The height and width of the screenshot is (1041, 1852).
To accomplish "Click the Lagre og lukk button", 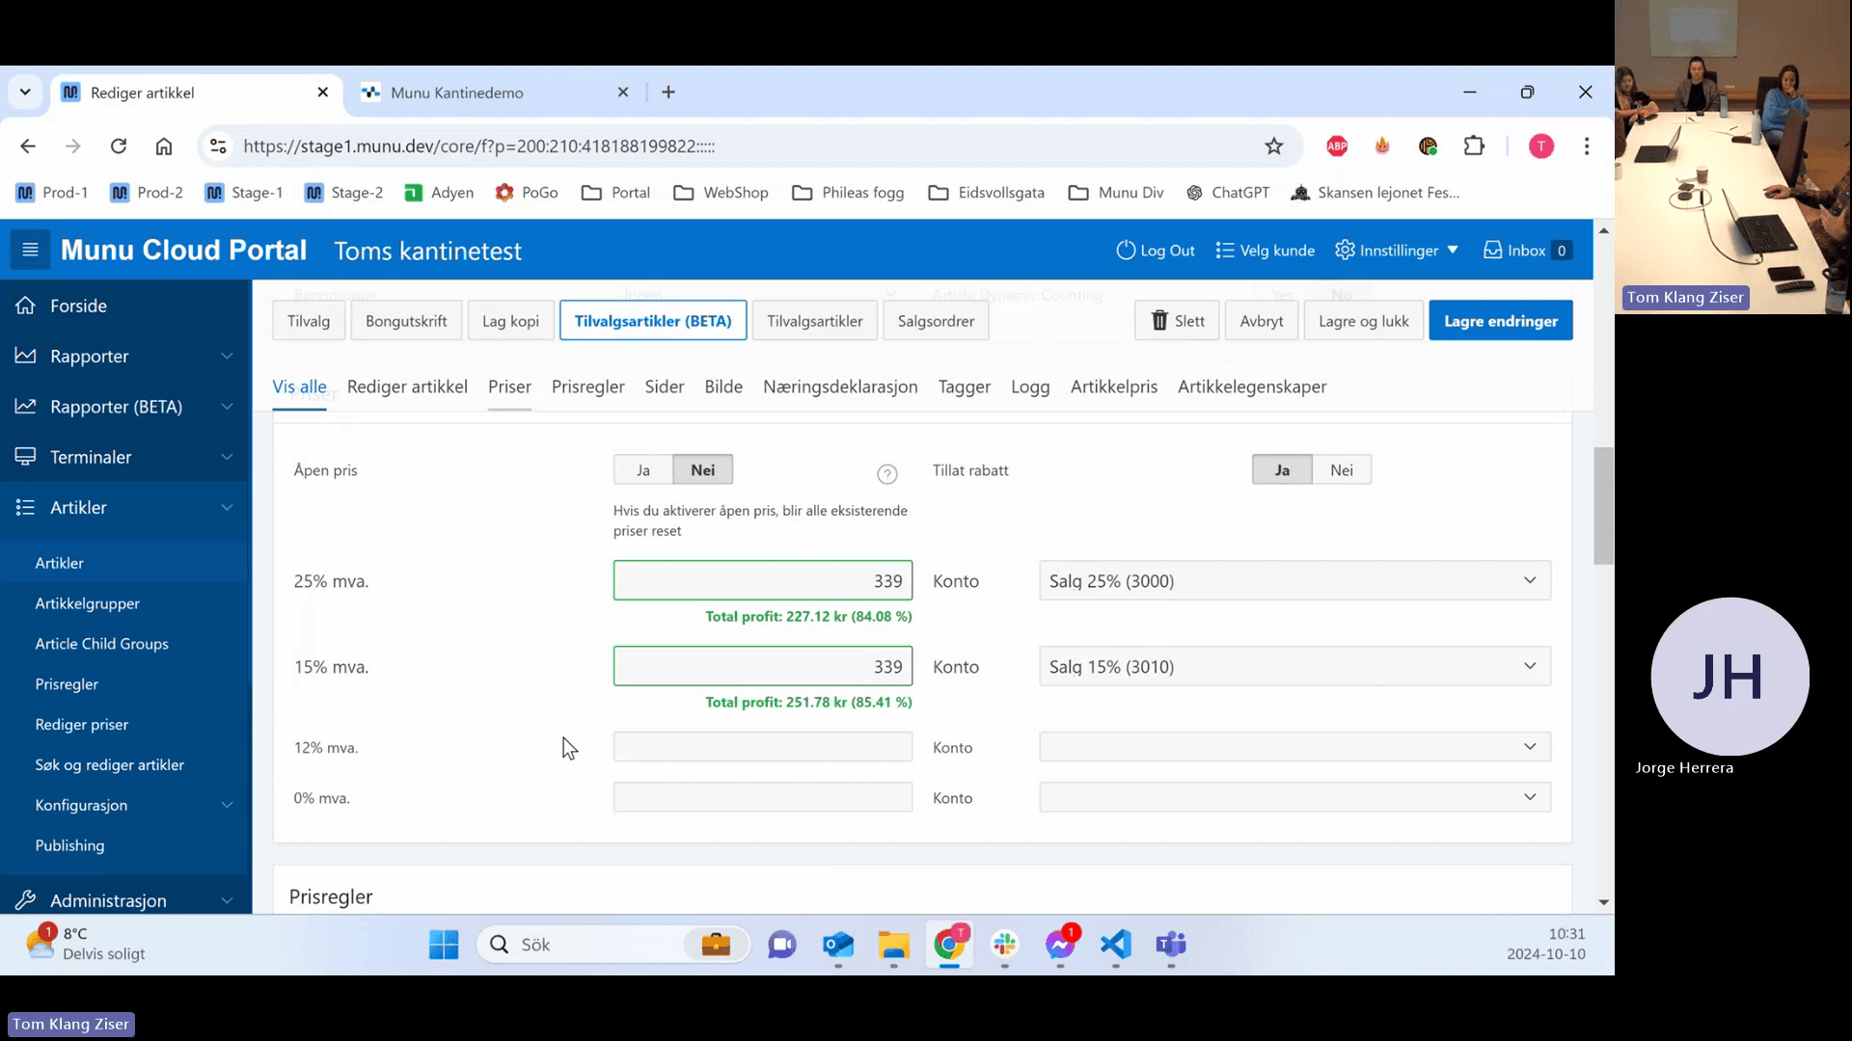I will click(1363, 321).
